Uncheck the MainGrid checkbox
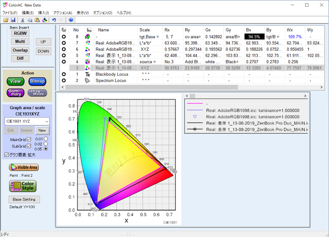Image resolution: width=329 pixels, height=237 pixels. pos(29,140)
